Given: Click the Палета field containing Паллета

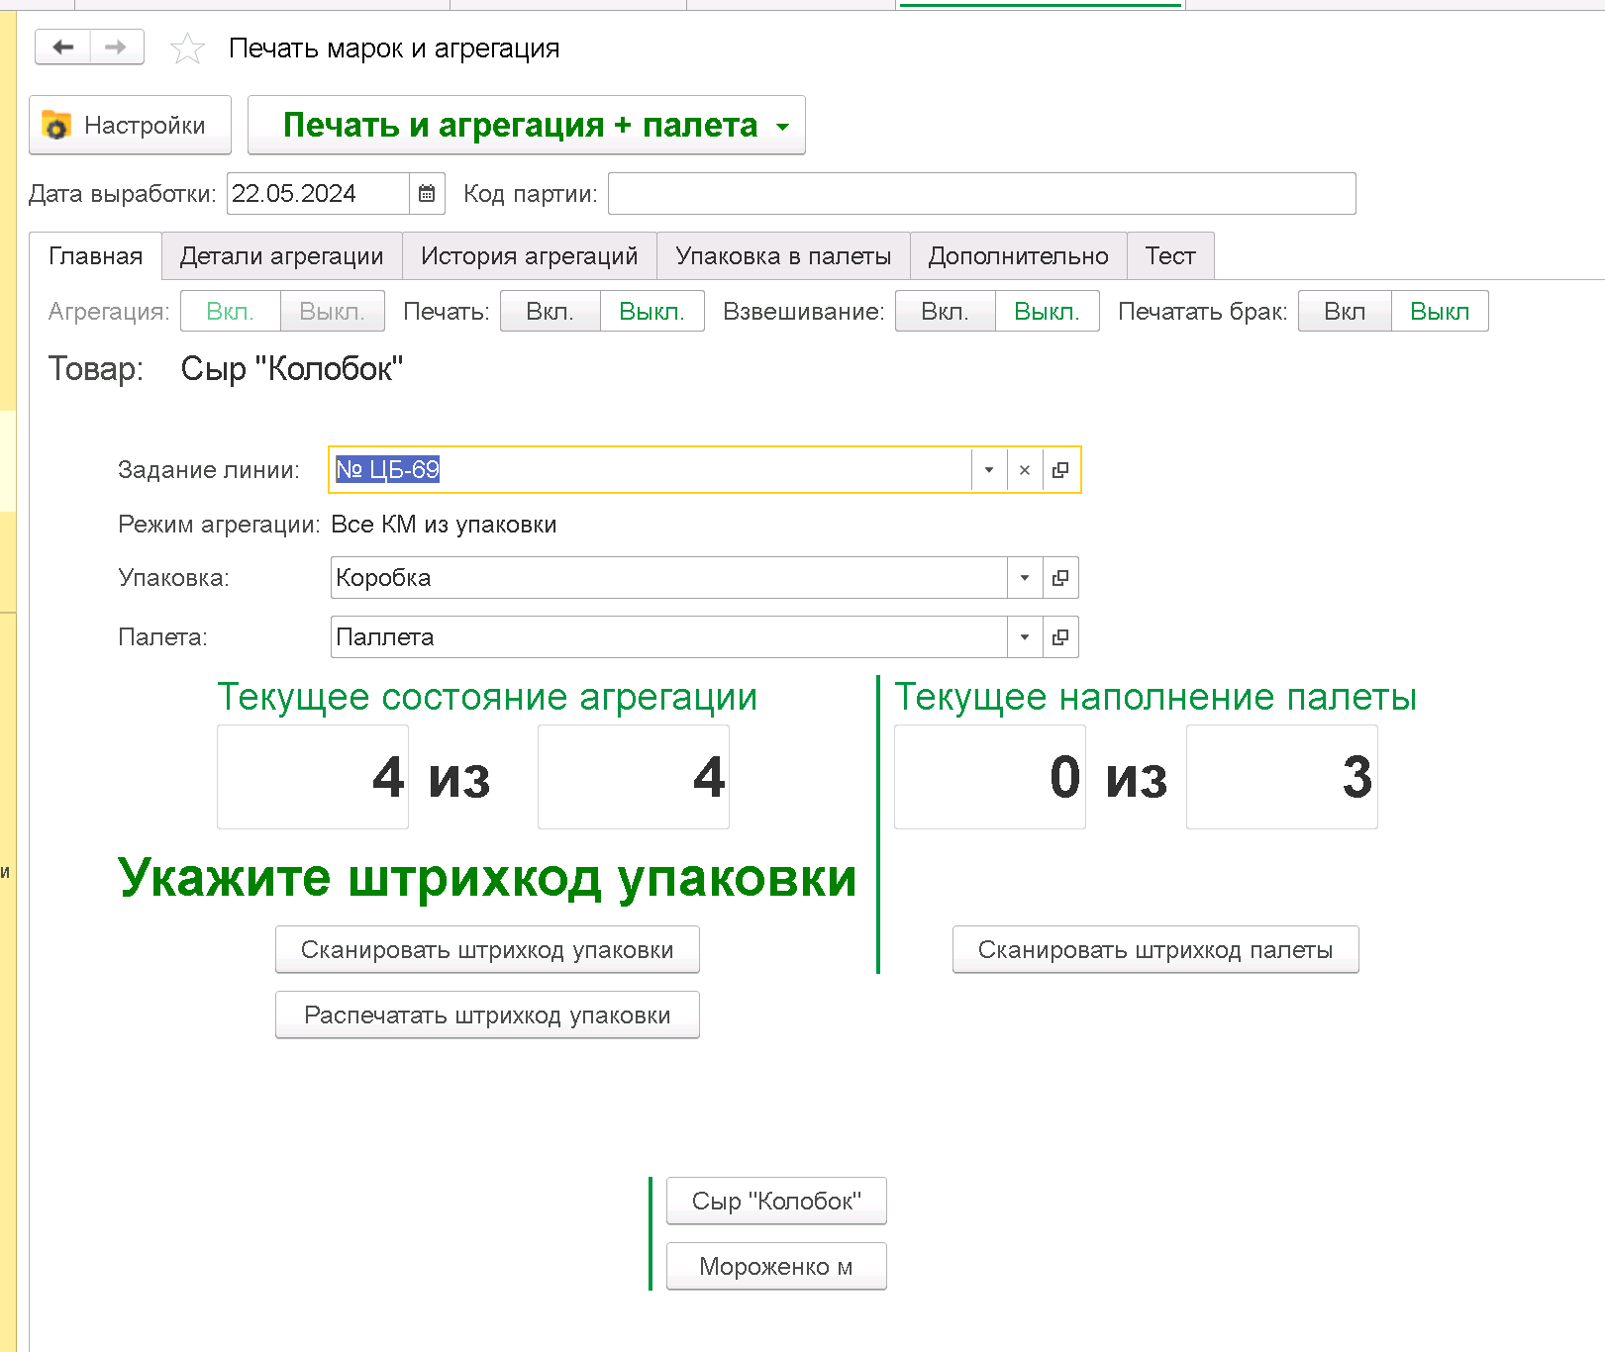Looking at the screenshot, I should pos(668,637).
